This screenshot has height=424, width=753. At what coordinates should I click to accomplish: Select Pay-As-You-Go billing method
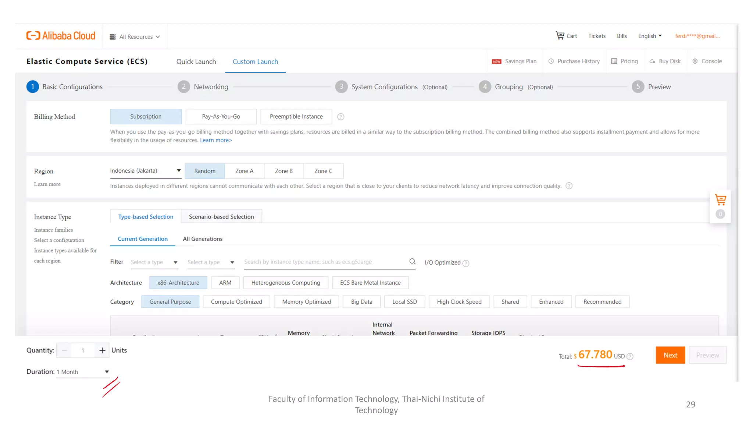(221, 116)
